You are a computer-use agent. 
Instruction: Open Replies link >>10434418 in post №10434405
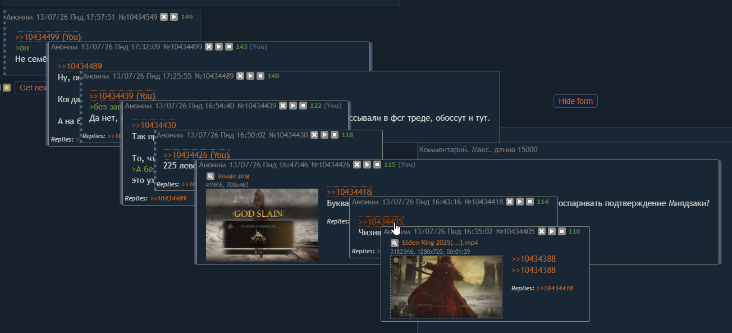pyautogui.click(x=555, y=288)
